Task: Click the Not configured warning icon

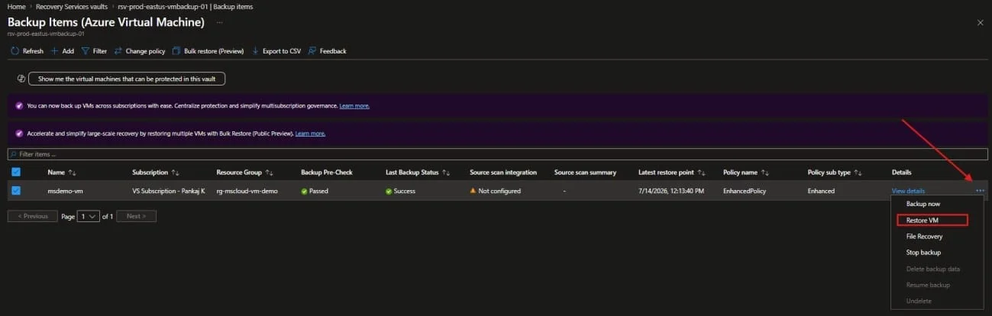Action: point(473,191)
